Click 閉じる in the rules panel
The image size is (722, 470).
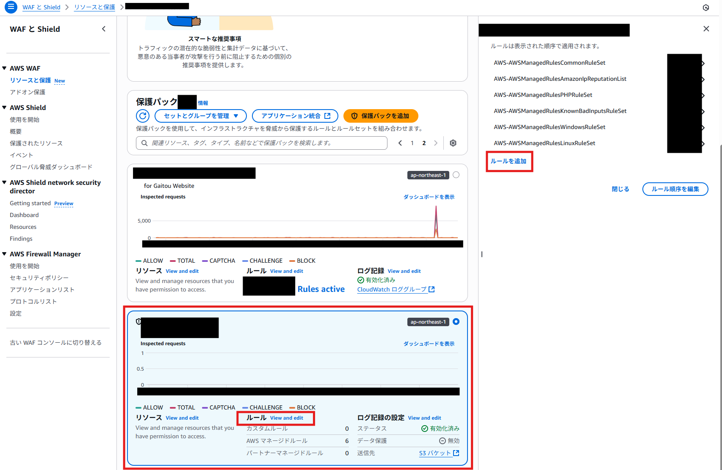(x=620, y=189)
